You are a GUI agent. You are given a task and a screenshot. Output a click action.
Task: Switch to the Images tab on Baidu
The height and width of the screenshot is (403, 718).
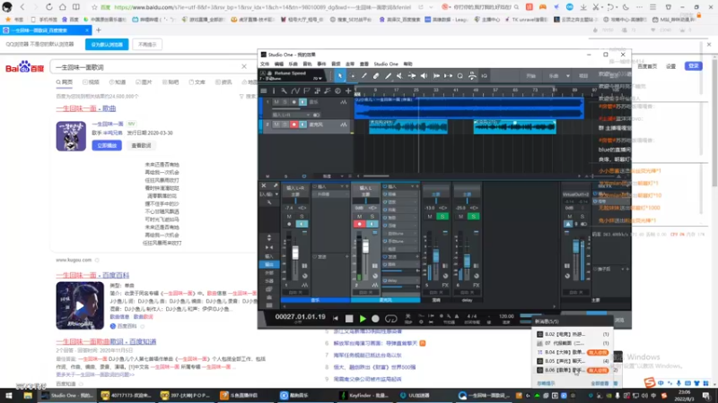tap(144, 82)
